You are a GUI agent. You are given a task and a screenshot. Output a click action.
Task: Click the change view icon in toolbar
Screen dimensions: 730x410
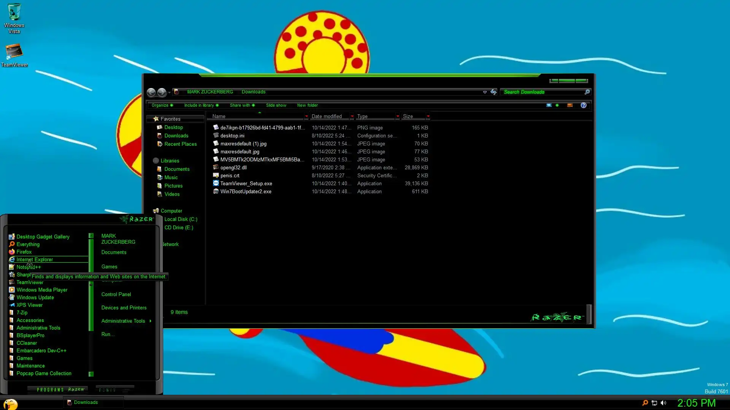coord(549,105)
